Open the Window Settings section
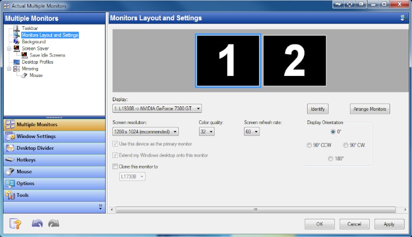The image size is (412, 237). (55, 136)
